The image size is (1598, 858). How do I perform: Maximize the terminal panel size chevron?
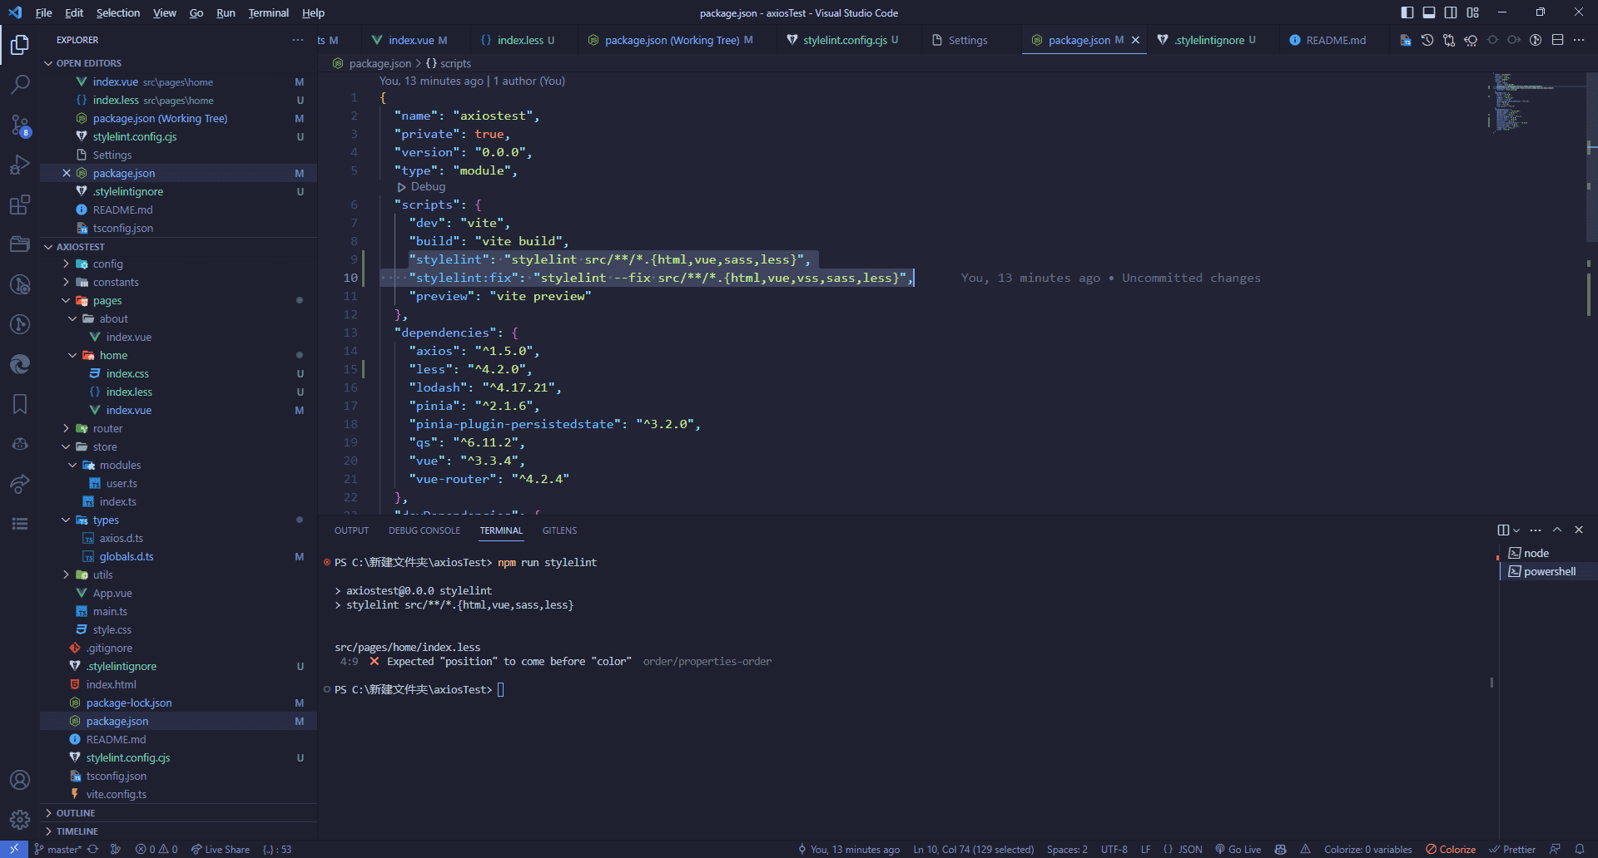tap(1557, 530)
